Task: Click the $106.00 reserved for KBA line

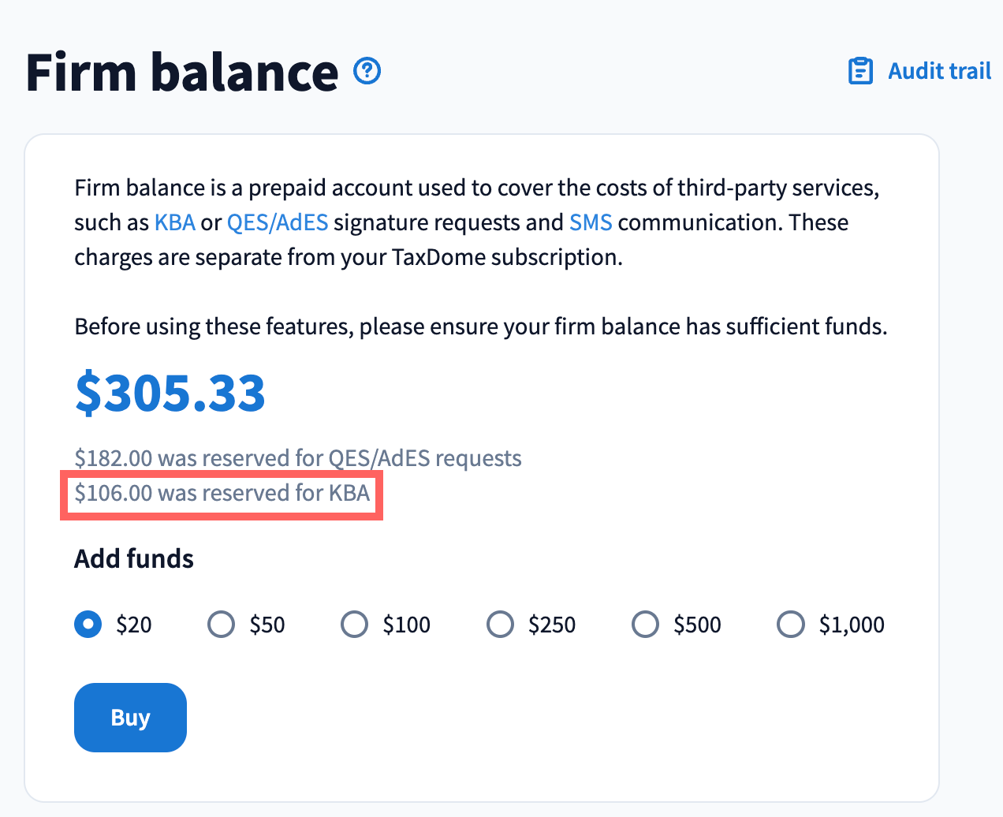Action: click(222, 494)
